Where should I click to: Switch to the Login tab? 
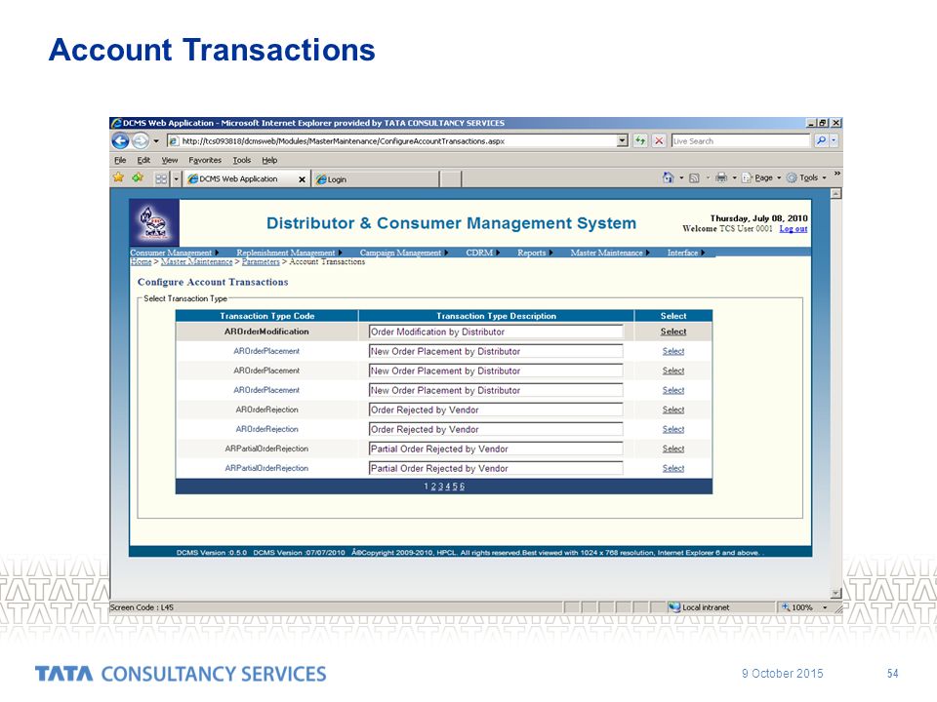tap(376, 179)
